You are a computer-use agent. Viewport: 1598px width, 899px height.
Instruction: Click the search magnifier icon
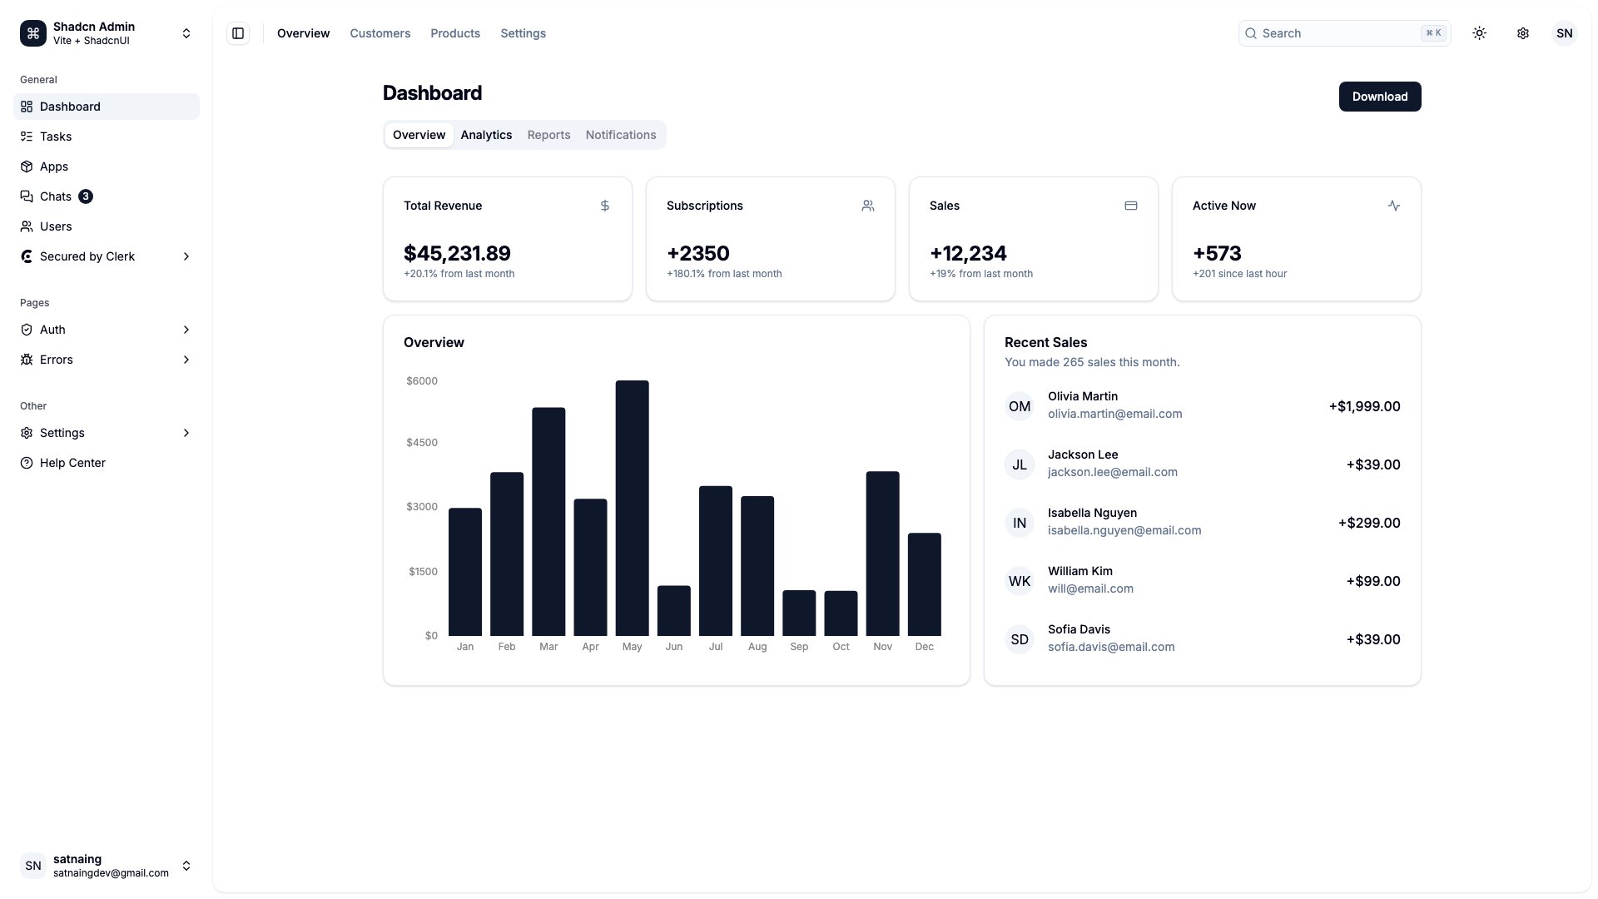point(1251,32)
